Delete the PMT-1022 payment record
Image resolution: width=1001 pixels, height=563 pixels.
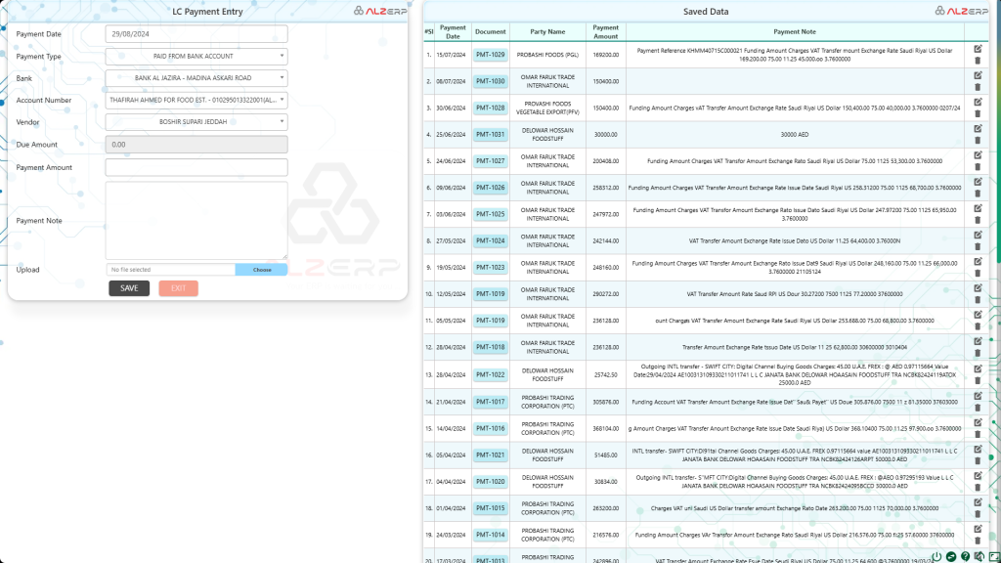[x=978, y=381]
